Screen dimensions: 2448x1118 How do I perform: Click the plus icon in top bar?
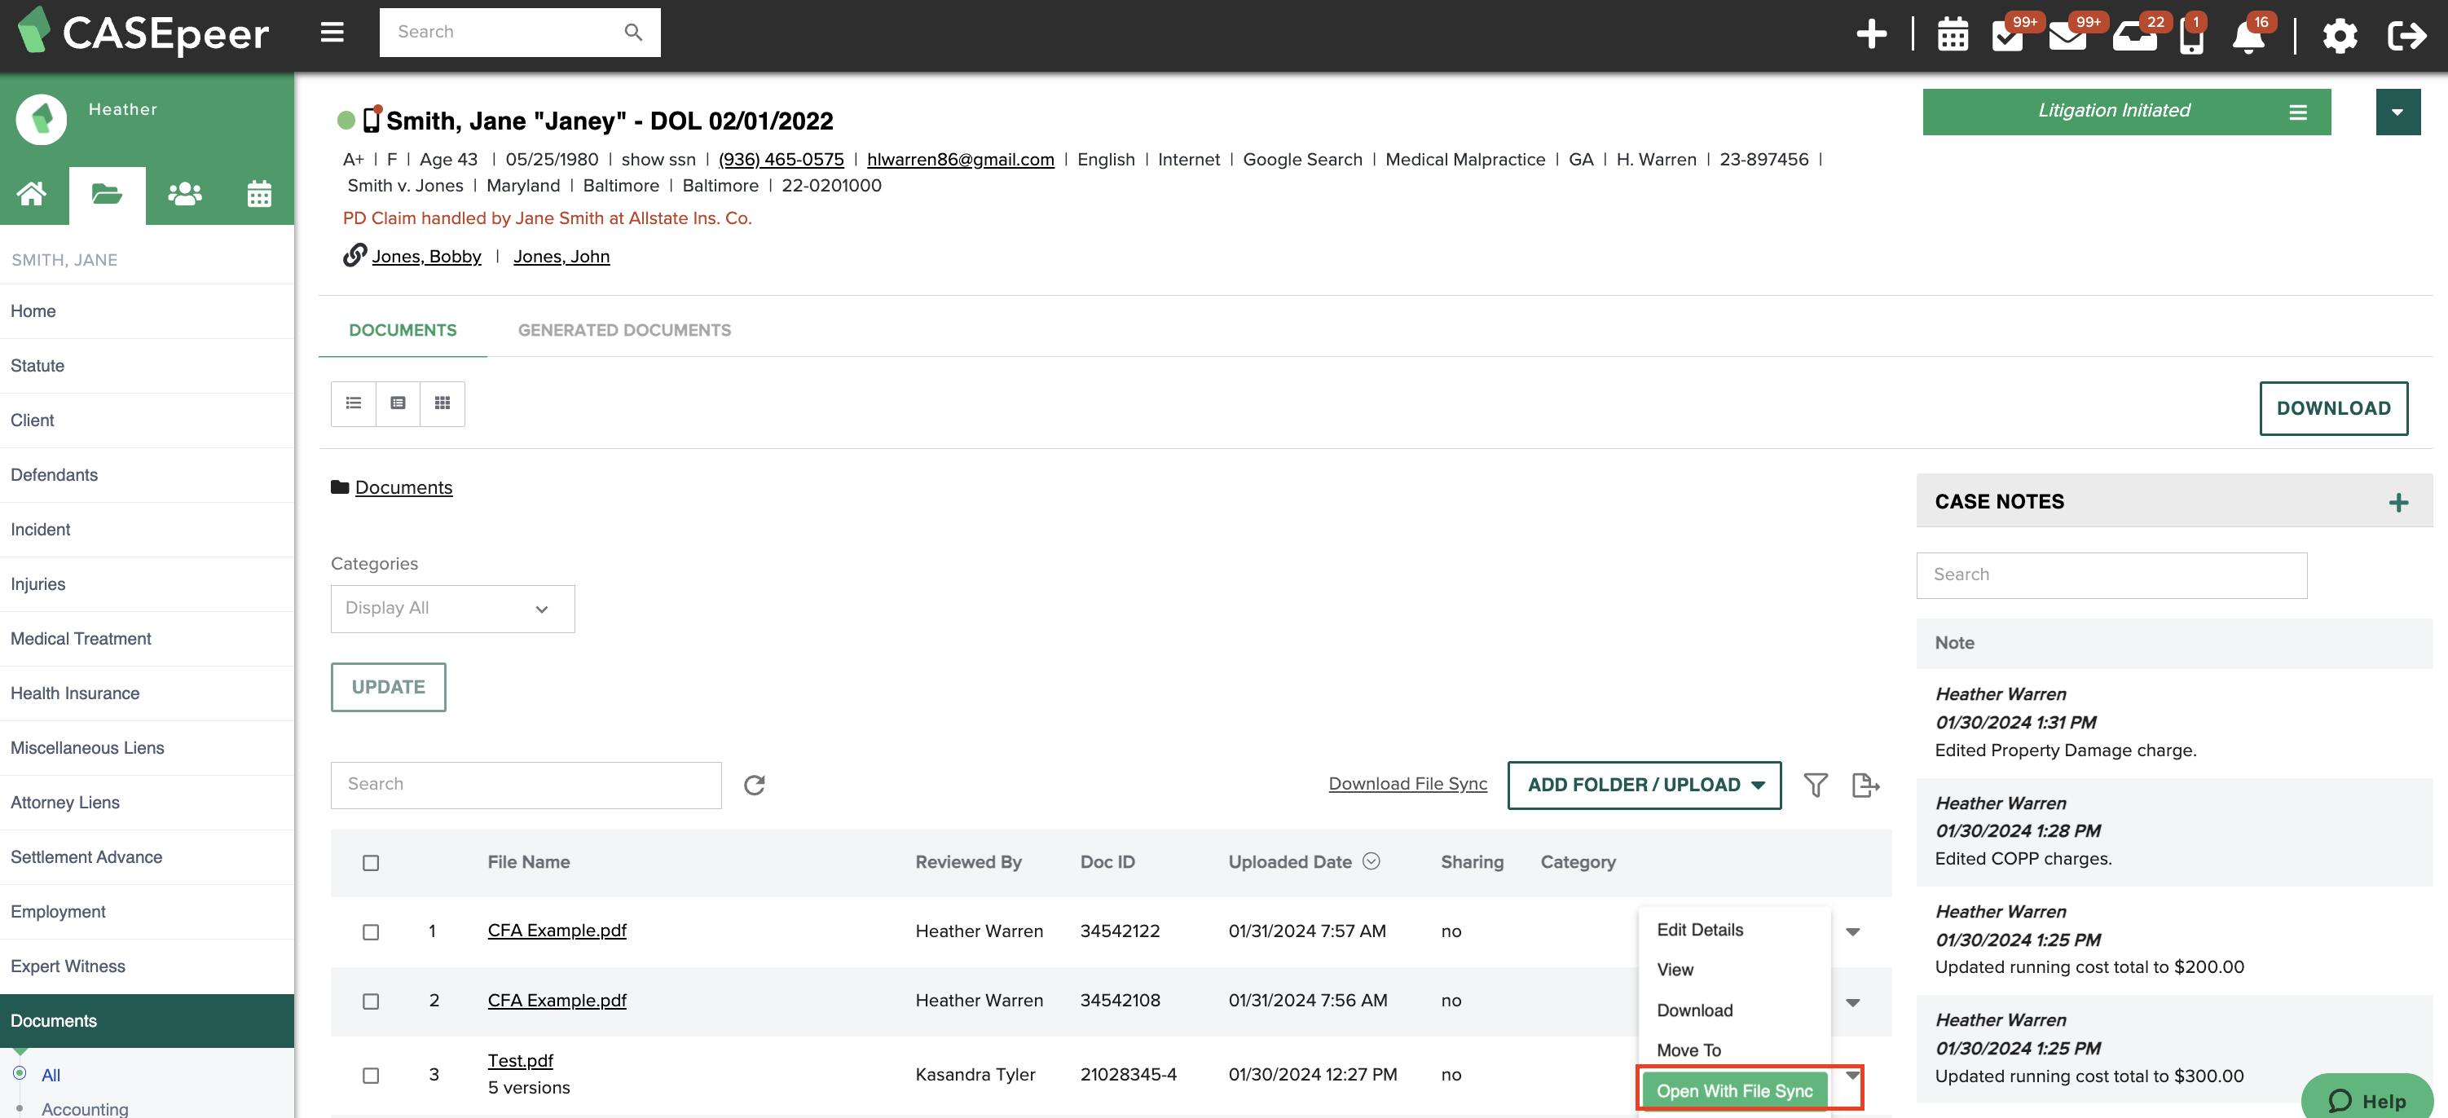pyautogui.click(x=1871, y=34)
